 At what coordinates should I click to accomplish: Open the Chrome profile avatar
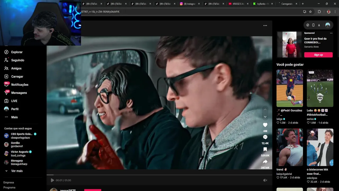pyautogui.click(x=329, y=12)
